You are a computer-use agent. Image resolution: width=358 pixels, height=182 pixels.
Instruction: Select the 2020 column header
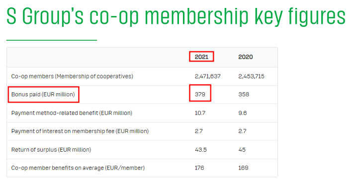pyautogui.click(x=246, y=57)
